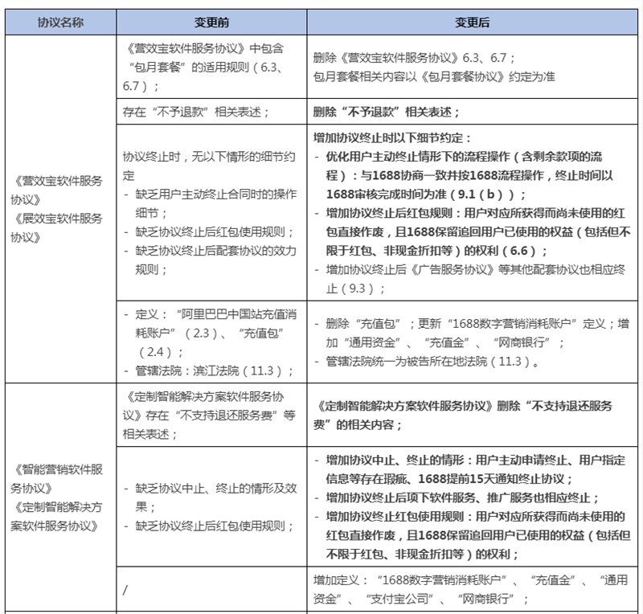Click cell 删除"不支持退还服务费"的相关内容

(473, 415)
